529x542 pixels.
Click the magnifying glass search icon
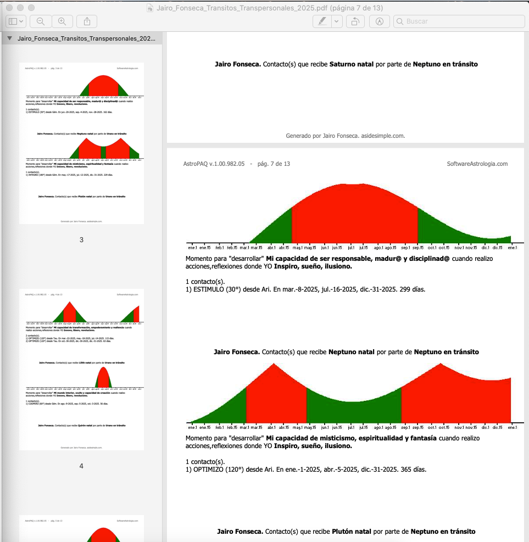[399, 21]
